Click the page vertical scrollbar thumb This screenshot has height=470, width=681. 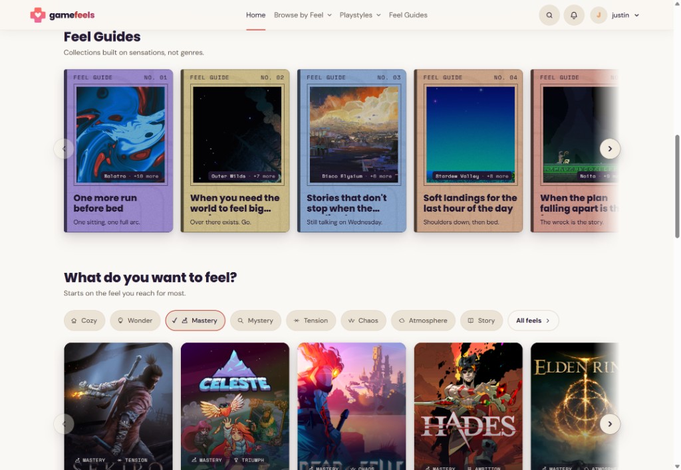[677, 187]
